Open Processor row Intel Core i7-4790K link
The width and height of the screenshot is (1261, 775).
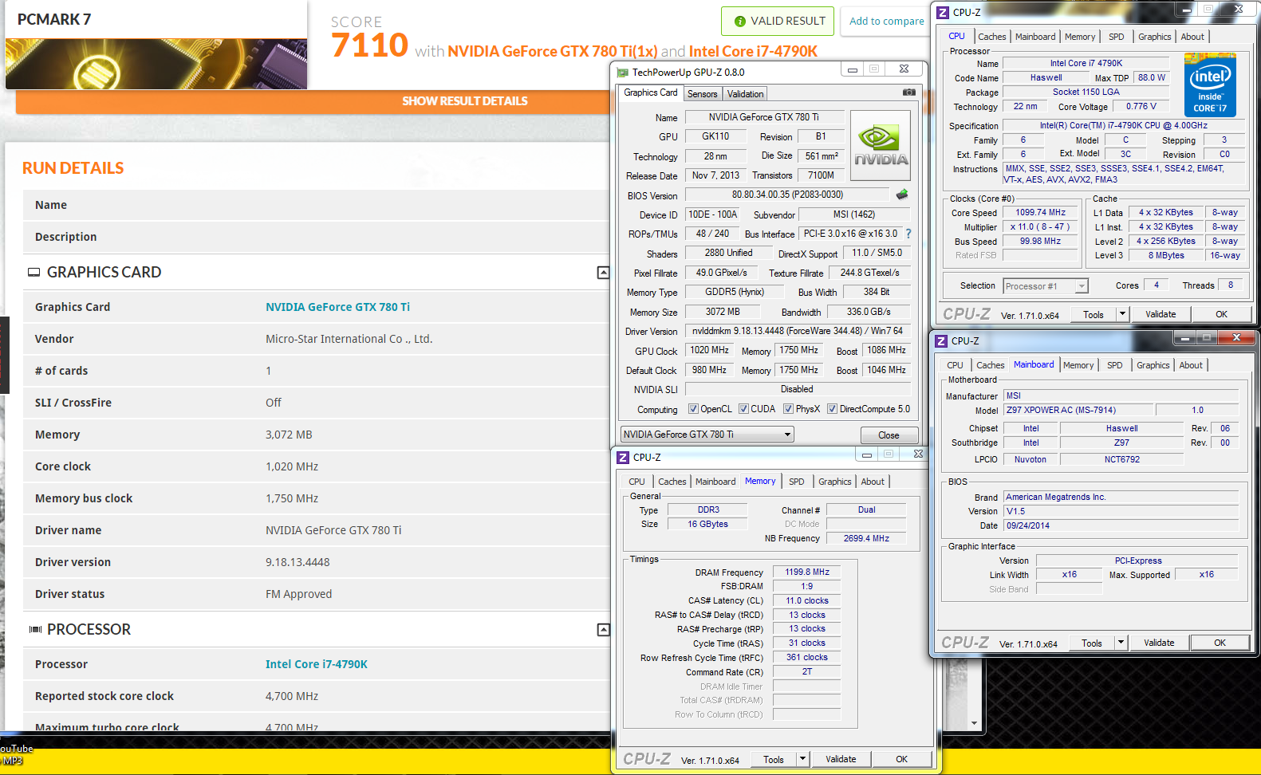[317, 664]
